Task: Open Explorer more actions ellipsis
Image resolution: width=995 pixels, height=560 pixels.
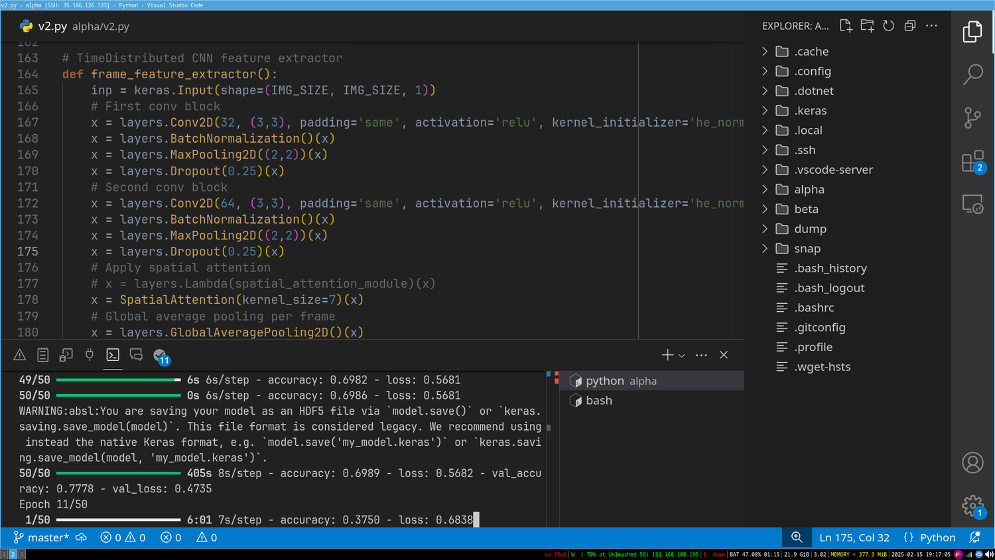Action: click(931, 26)
